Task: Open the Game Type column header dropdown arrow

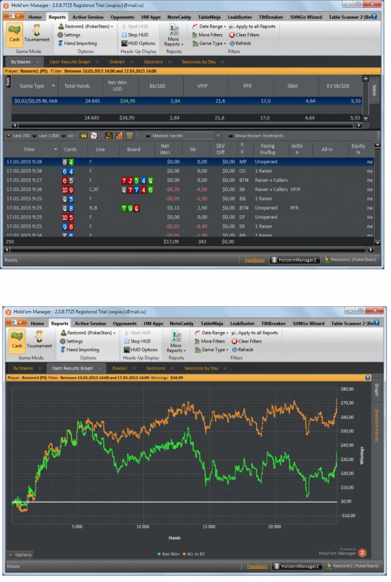Action: point(54,86)
